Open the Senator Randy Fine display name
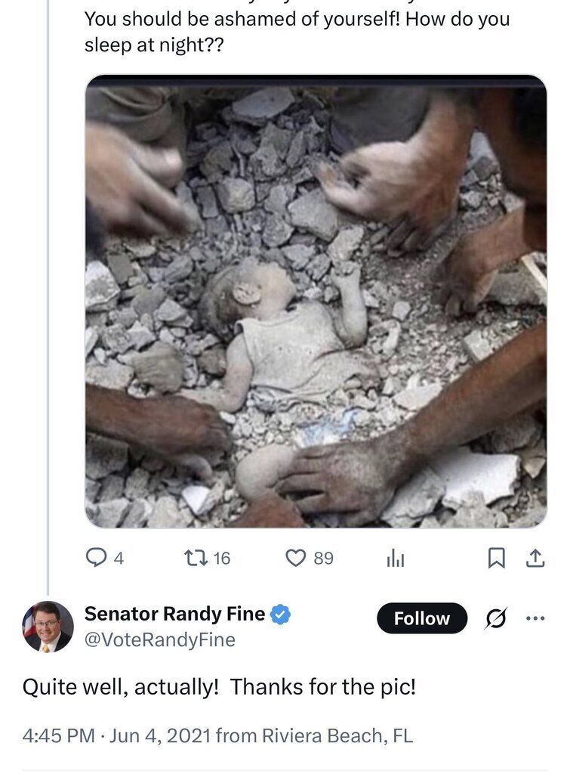 (174, 615)
